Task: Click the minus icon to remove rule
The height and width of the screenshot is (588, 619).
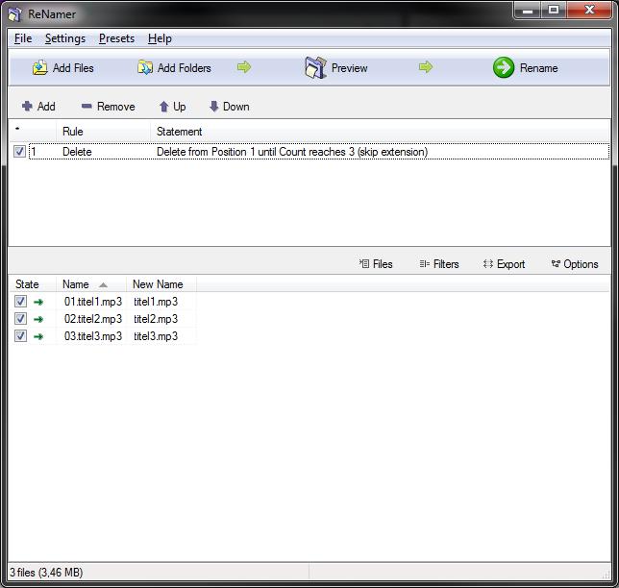Action: 87,106
